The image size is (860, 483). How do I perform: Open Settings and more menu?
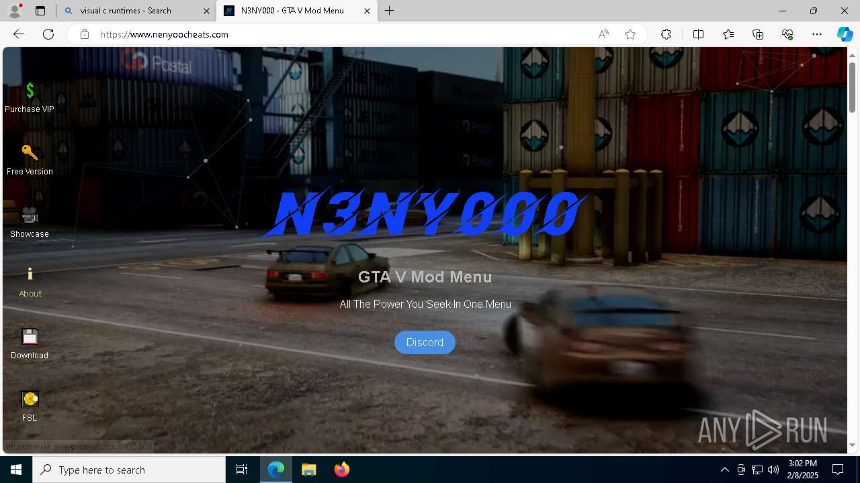point(817,34)
